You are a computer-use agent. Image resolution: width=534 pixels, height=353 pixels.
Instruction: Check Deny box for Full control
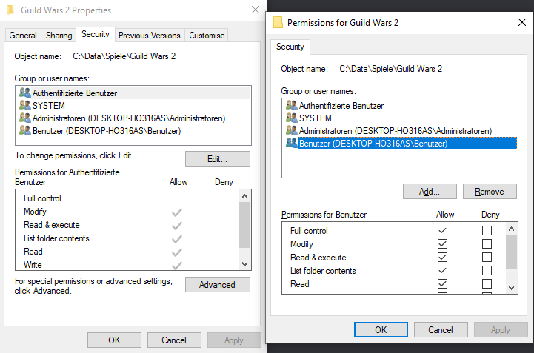(487, 230)
